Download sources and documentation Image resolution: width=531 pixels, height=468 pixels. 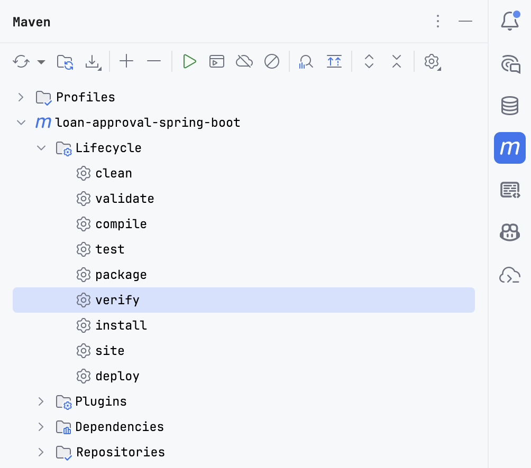pos(93,62)
